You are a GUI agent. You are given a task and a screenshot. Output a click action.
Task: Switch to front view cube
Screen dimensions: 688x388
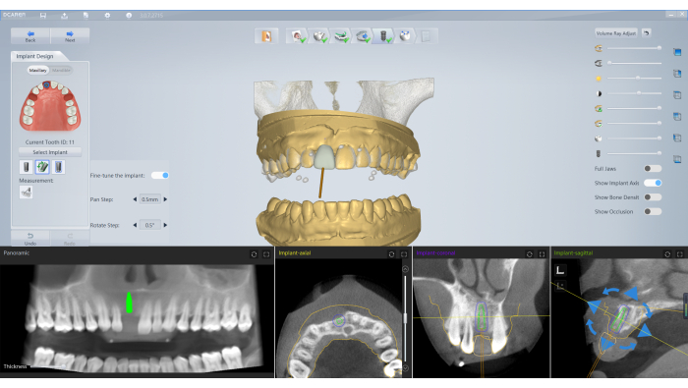(677, 52)
